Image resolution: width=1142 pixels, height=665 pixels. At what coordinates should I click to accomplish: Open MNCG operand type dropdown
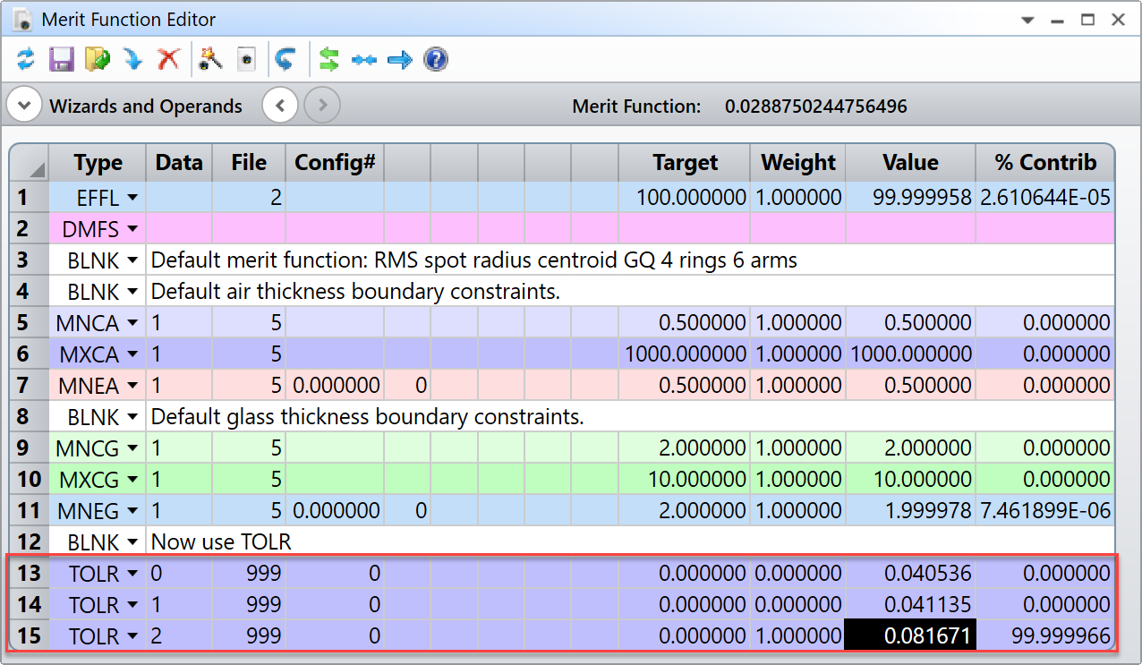132,448
